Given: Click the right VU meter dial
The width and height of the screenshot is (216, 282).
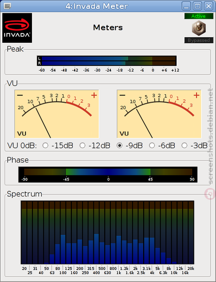Looking at the screenshot, I should pos(159,114).
